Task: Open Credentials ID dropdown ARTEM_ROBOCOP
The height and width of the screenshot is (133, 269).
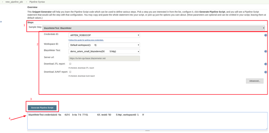Action: 104,35
